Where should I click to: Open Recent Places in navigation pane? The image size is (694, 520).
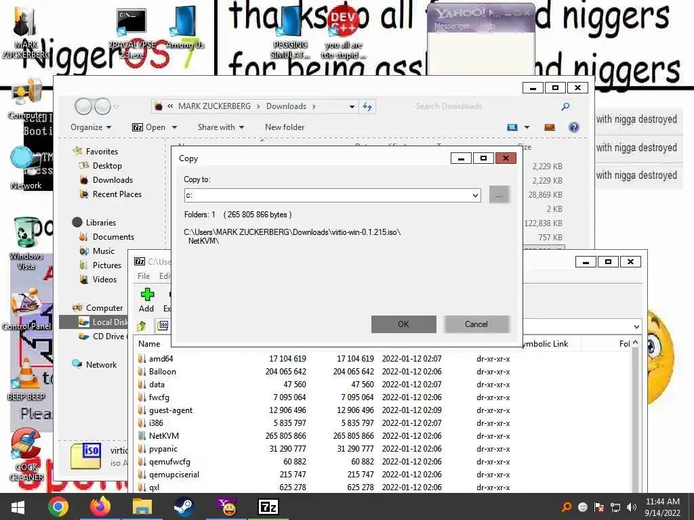tap(117, 194)
